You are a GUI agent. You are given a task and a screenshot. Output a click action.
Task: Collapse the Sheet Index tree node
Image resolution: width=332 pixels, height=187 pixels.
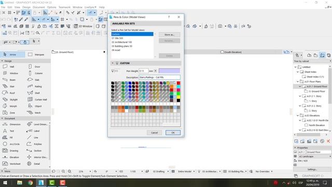pyautogui.click(x=298, y=72)
